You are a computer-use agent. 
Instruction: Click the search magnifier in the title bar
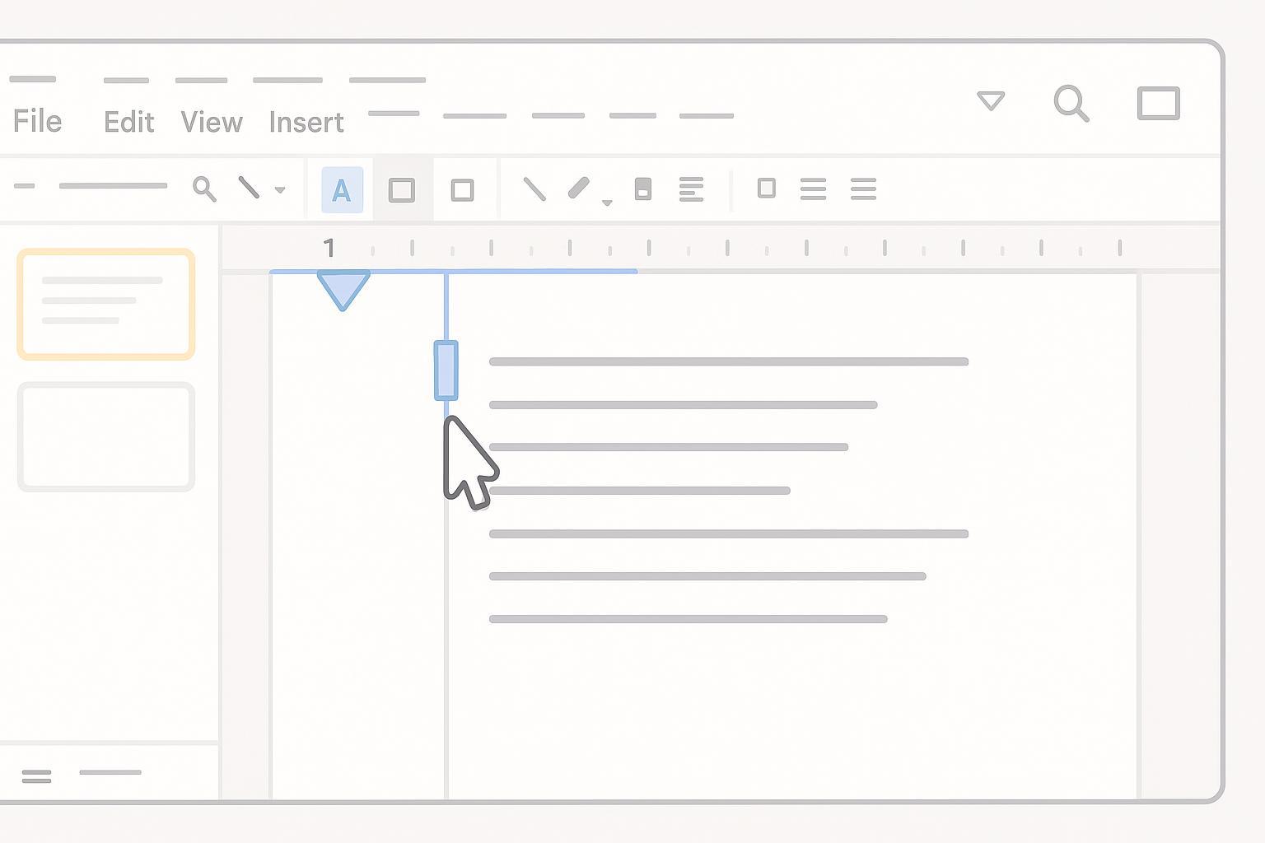point(1071,104)
